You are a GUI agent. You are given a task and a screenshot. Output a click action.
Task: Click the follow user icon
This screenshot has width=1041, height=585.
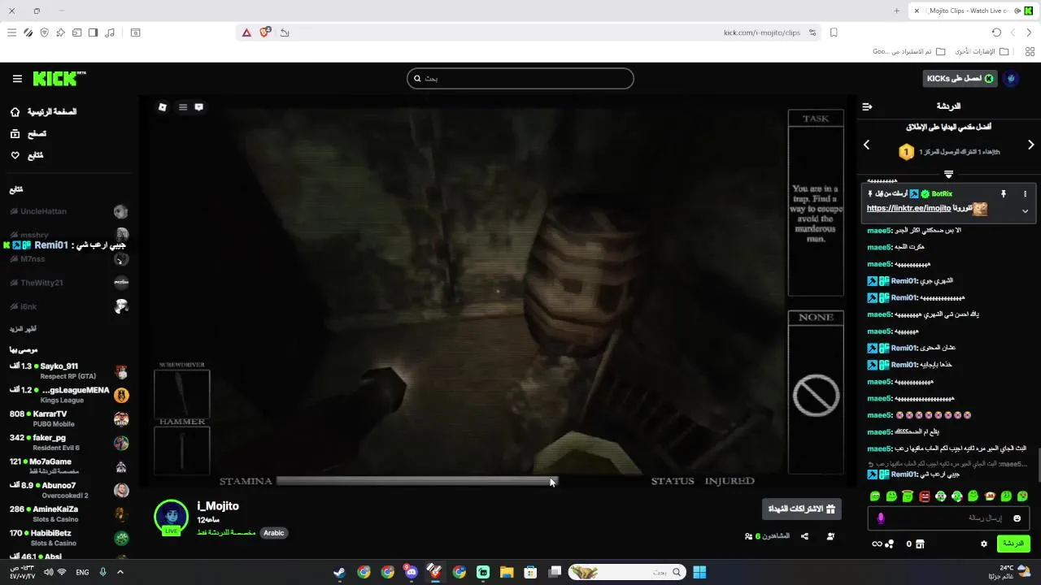click(x=830, y=536)
